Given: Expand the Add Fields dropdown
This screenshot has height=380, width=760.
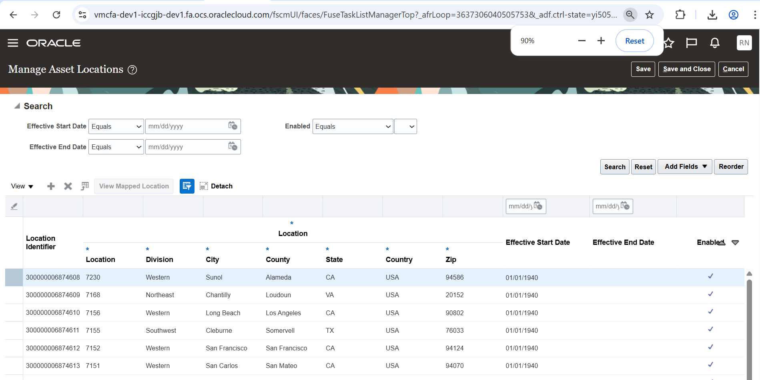Looking at the screenshot, I should click(685, 166).
